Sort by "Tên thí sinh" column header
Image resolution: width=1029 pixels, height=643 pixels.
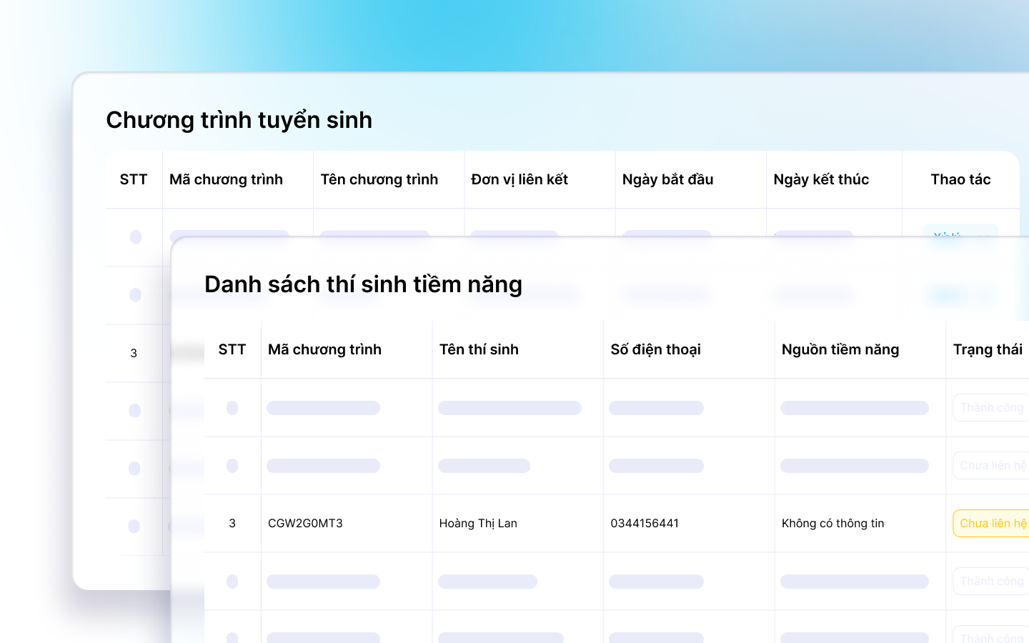tap(479, 349)
